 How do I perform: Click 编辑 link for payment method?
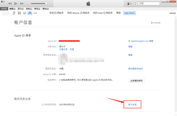point(130,46)
